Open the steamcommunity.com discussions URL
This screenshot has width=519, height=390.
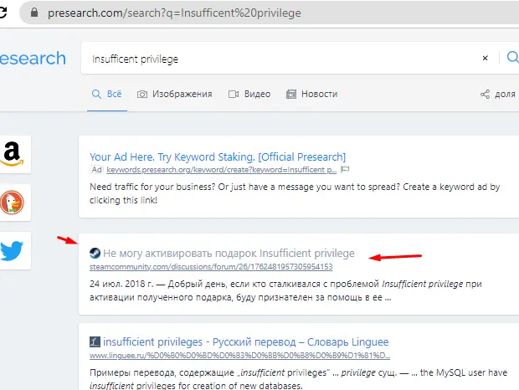pyautogui.click(x=211, y=267)
